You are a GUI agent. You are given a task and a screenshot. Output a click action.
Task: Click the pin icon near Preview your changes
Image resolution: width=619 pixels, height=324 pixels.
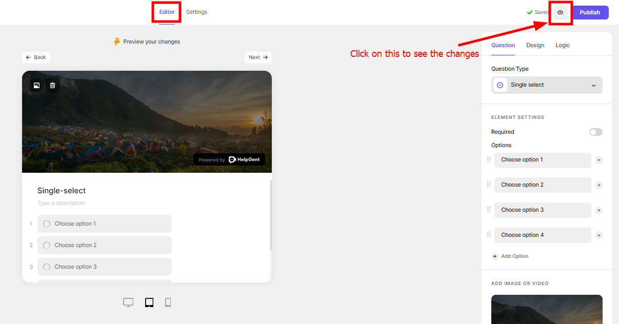(x=117, y=42)
